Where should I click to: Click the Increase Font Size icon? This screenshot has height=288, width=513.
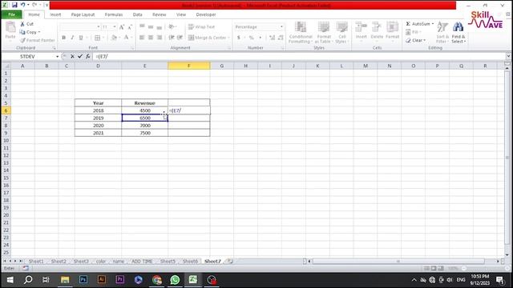122,27
